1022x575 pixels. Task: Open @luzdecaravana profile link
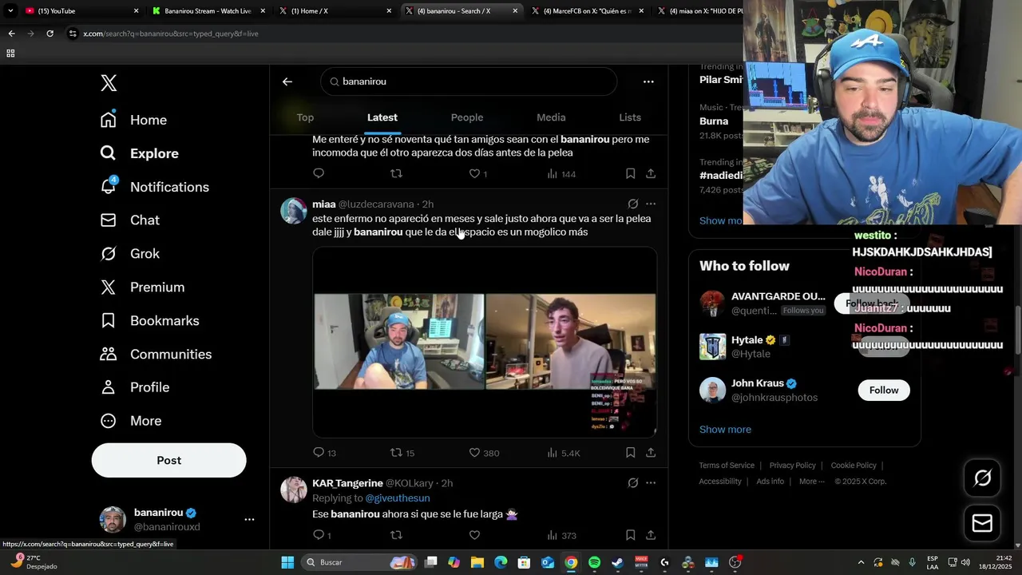click(x=376, y=204)
